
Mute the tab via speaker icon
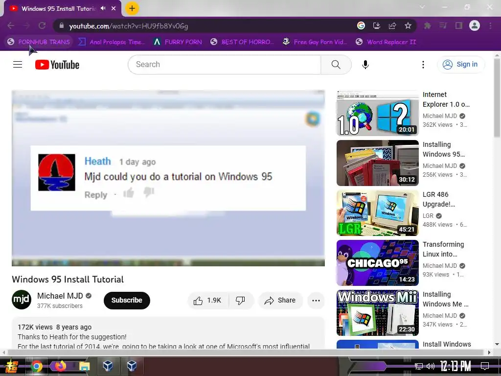click(103, 8)
